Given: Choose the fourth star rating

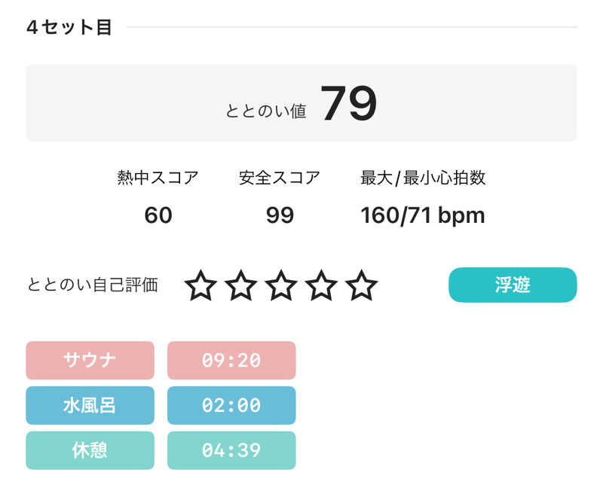Looking at the screenshot, I should 322,286.
